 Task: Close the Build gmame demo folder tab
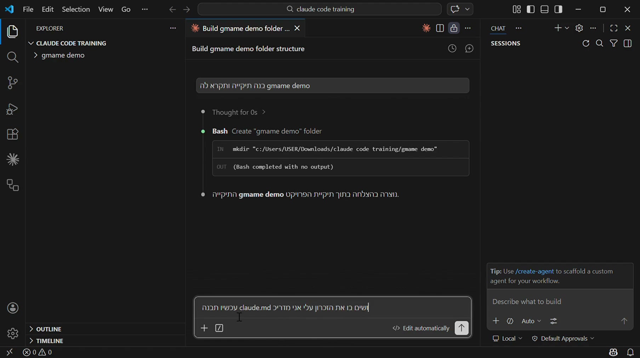click(x=297, y=28)
